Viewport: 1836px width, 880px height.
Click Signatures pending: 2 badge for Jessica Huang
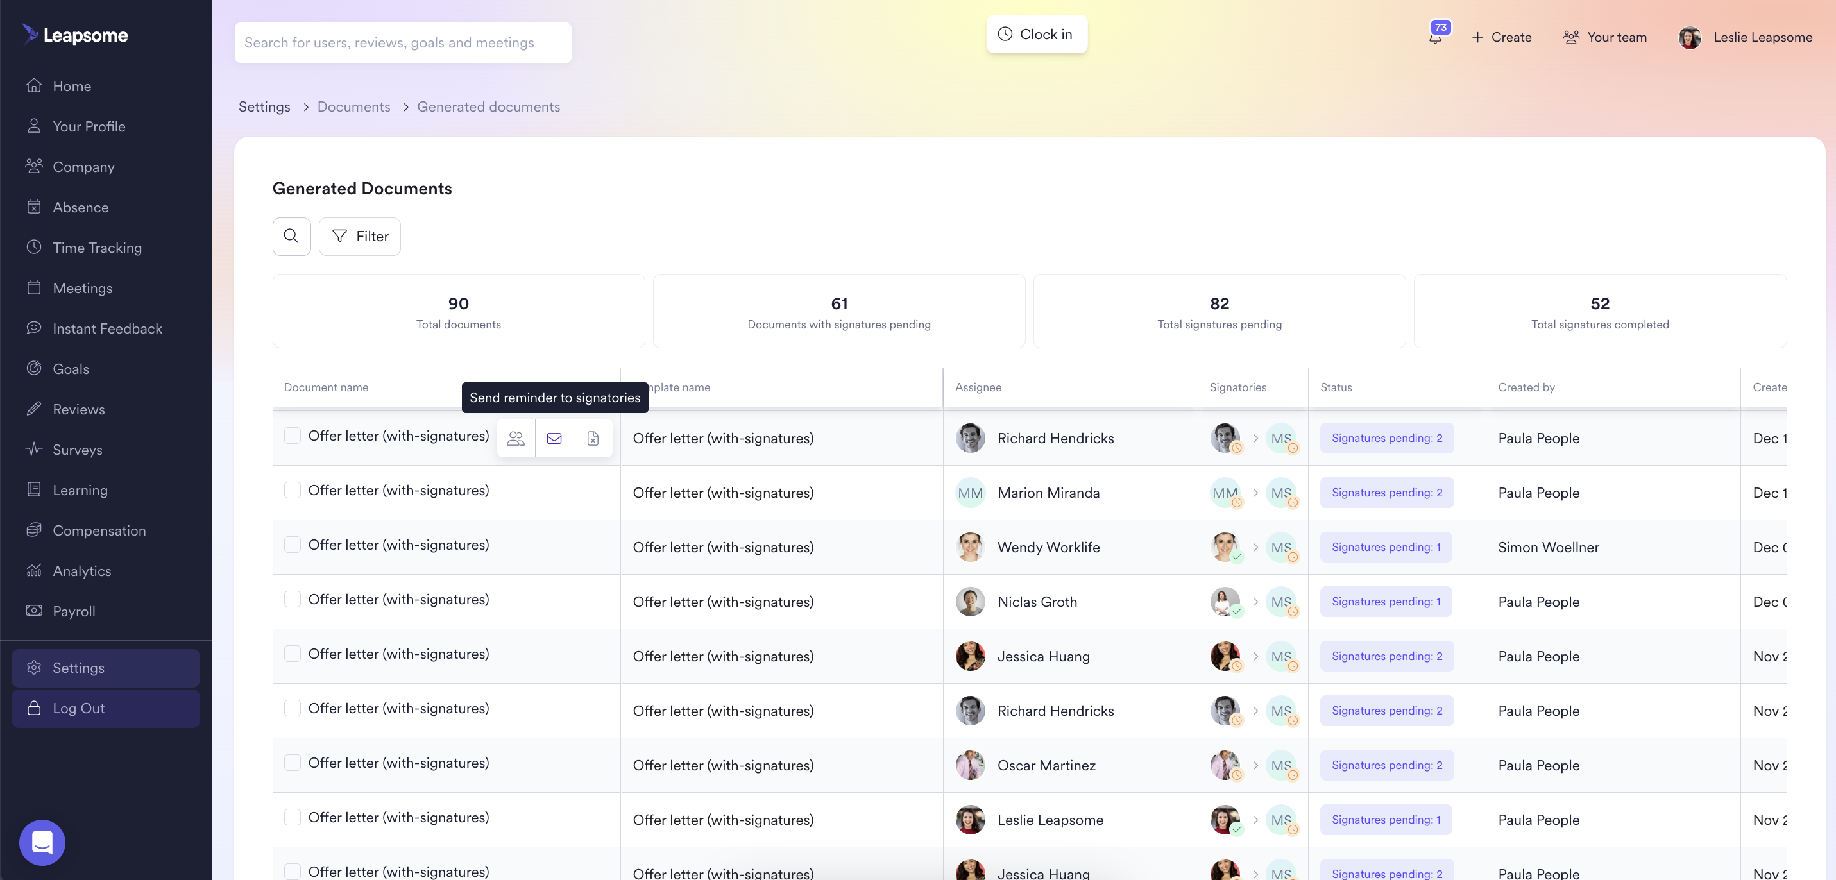coord(1386,656)
